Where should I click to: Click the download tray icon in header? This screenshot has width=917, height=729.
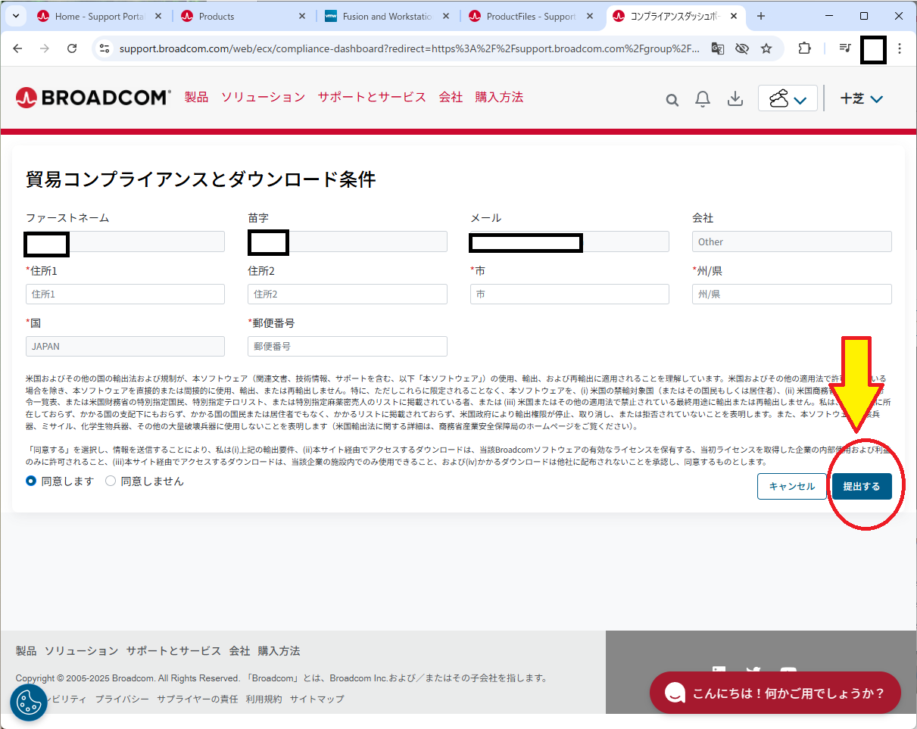(x=735, y=99)
